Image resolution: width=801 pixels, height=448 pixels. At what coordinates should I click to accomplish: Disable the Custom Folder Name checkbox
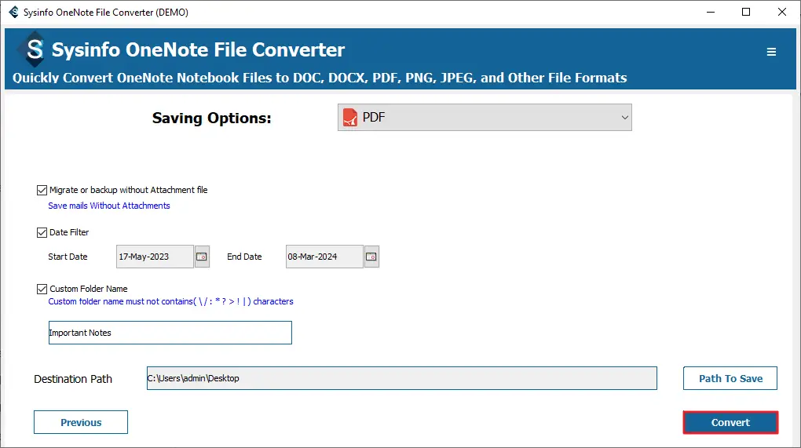[x=42, y=290]
